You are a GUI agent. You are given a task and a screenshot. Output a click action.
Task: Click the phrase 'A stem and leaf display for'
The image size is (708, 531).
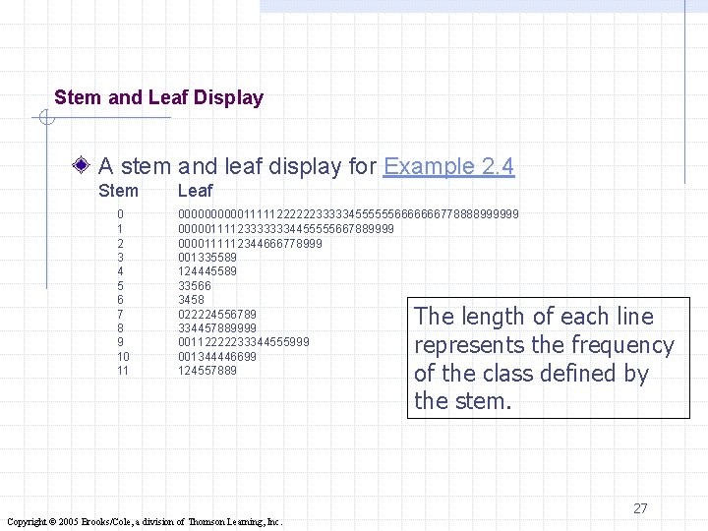pos(238,166)
